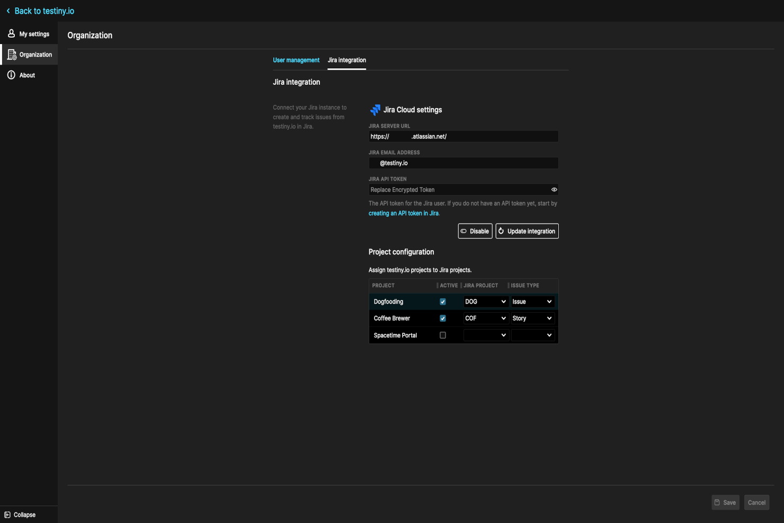Screen dimensions: 784x523
Task: Select the My settings person icon
Action: [11, 33]
